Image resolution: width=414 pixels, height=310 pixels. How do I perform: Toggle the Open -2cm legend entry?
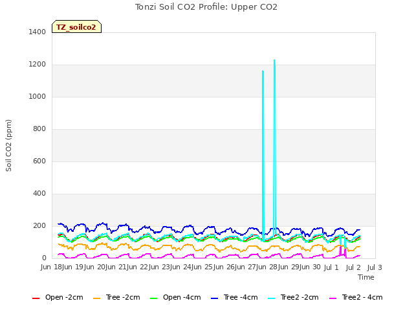[58, 297]
